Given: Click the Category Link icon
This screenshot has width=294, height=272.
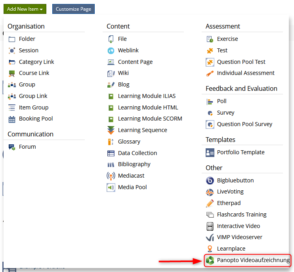Looking at the screenshot, I should [12, 62].
